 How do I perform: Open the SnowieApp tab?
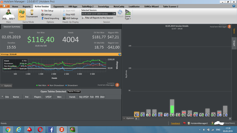(x=103, y=6)
